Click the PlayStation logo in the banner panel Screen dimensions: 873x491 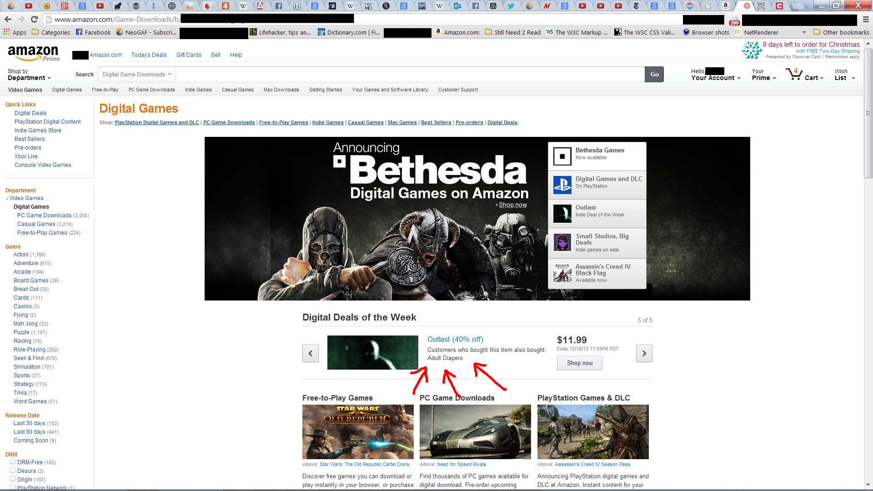(x=562, y=185)
